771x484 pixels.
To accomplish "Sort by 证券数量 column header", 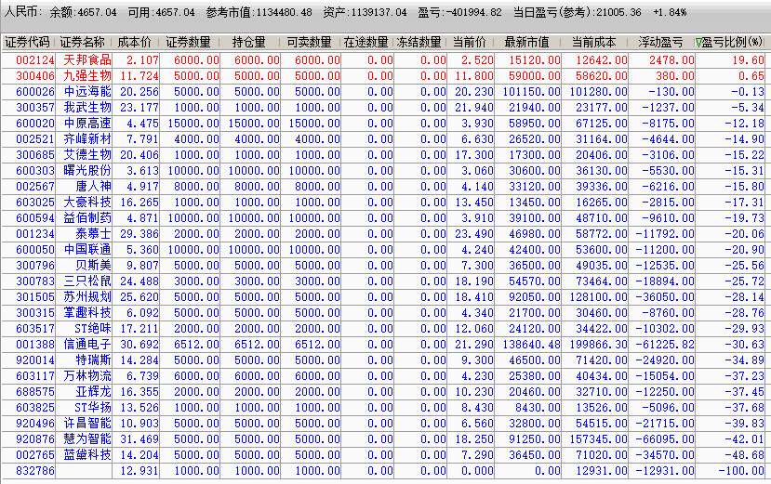I will pyautogui.click(x=188, y=42).
